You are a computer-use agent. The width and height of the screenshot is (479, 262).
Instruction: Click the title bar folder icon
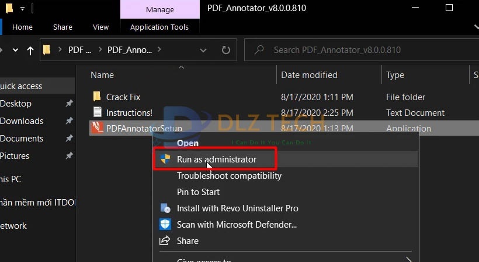[x=9, y=8]
